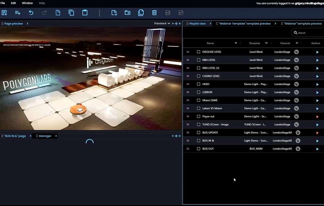Click the new file toolbar icon
Viewport: 324px width, 206px height.
point(114,13)
